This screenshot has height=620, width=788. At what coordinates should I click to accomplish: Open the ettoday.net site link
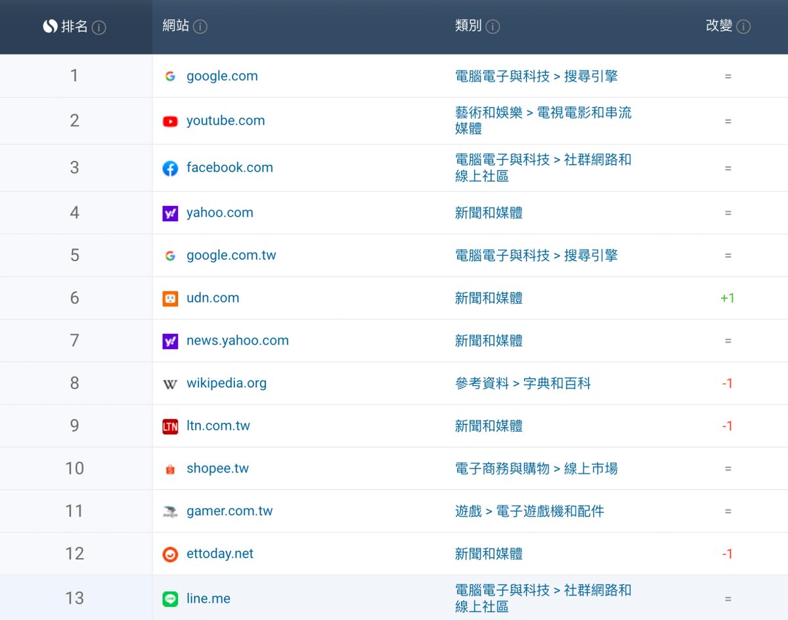220,554
